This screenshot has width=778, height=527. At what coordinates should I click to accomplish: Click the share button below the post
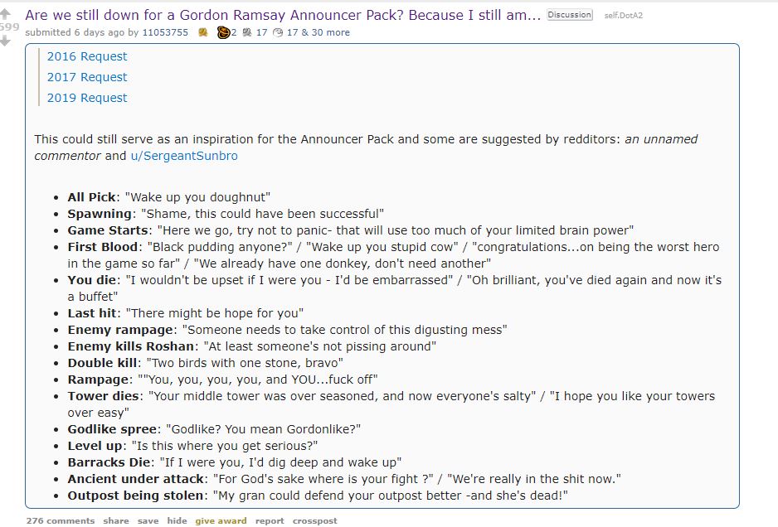tap(116, 520)
